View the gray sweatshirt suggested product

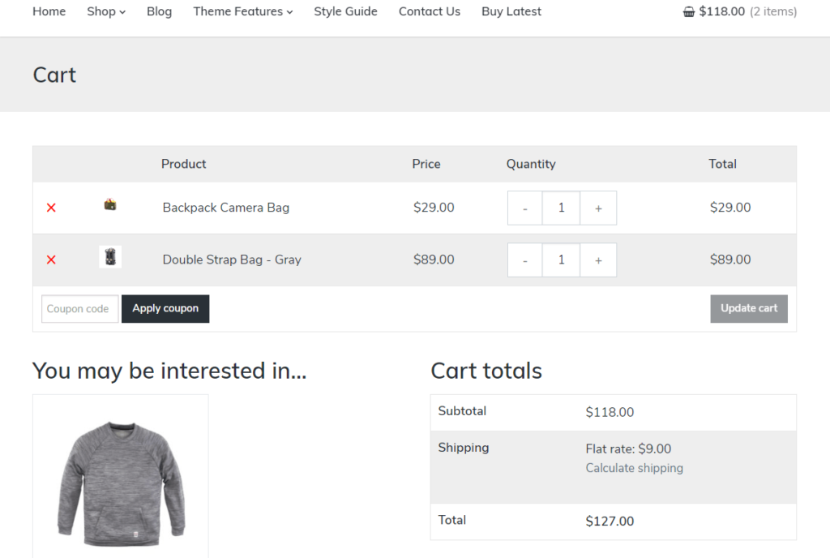pos(121,479)
